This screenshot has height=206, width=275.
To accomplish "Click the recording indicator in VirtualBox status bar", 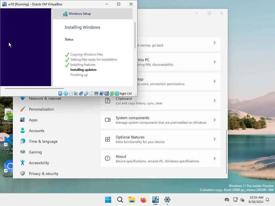I will click(101, 94).
